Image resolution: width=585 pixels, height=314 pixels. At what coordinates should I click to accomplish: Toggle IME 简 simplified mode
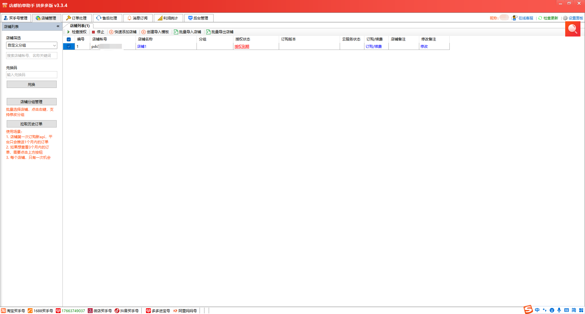pyautogui.click(x=574, y=310)
